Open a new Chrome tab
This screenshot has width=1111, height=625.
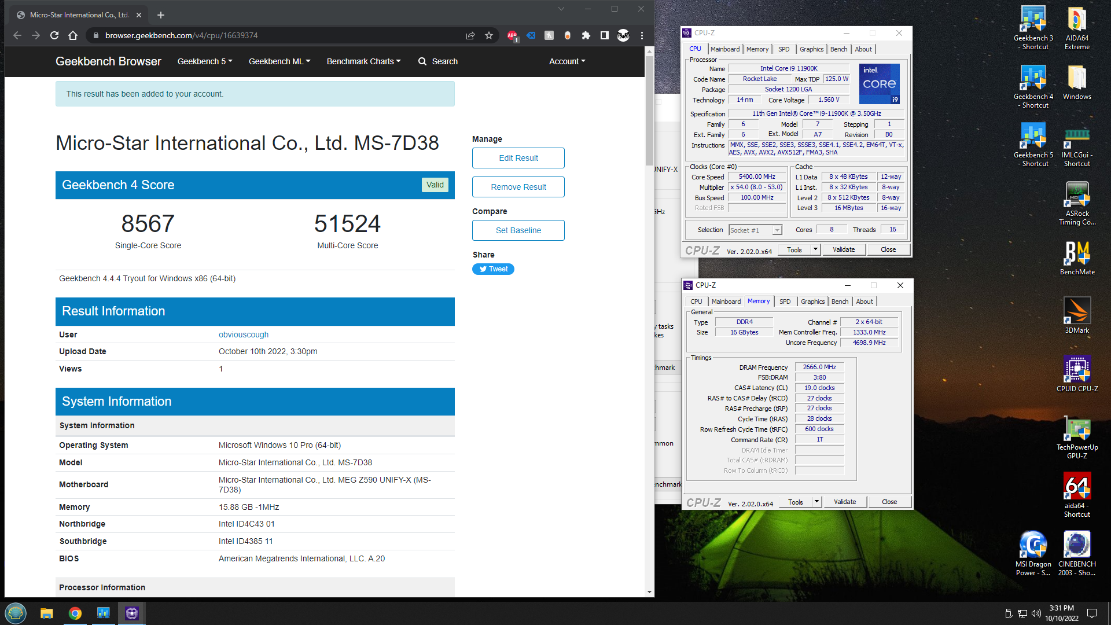[161, 15]
